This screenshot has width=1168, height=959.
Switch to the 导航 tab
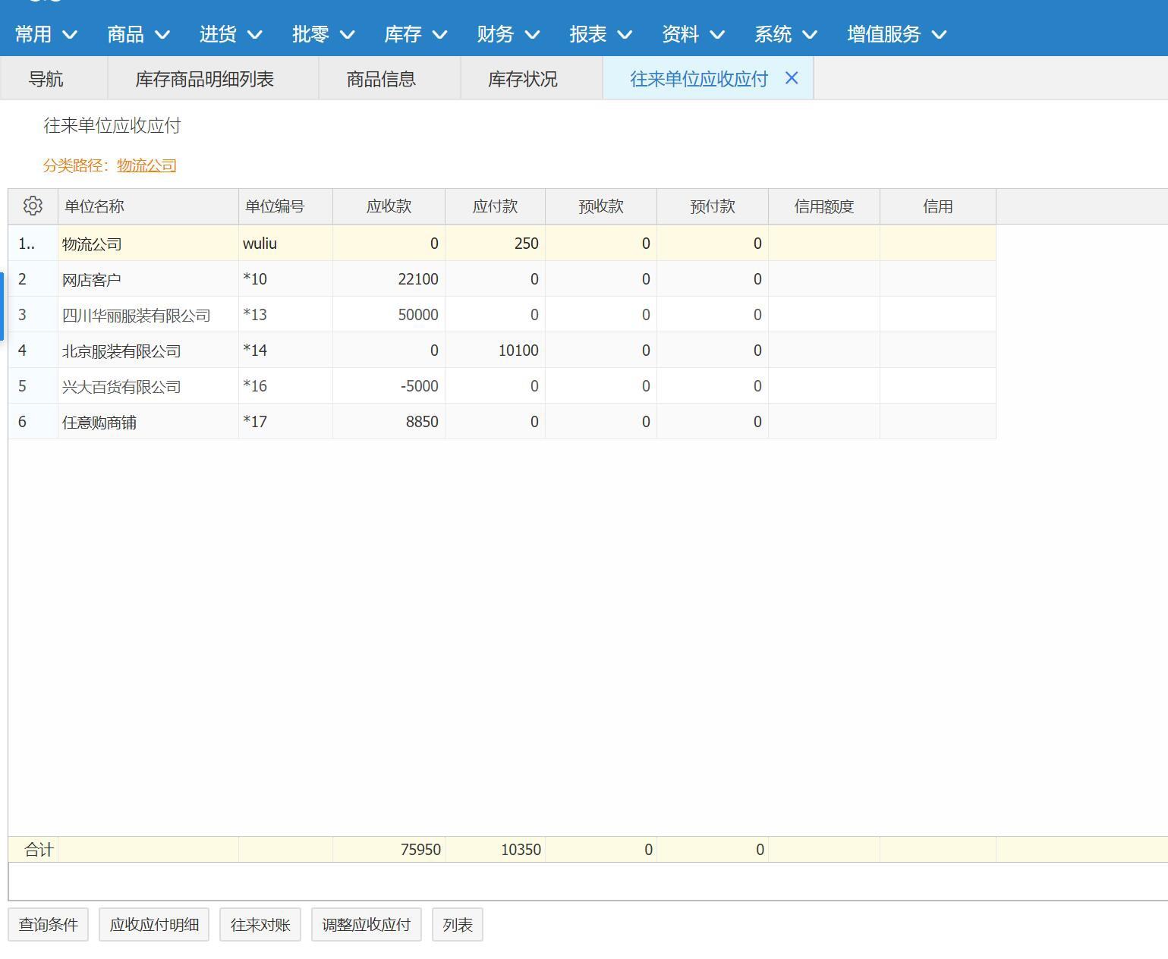point(46,79)
